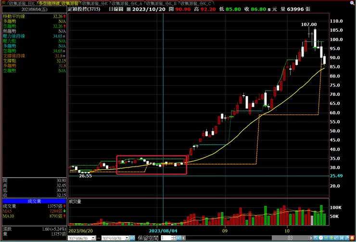This screenshot has height=242, width=356.
Task: Click the blue button next to 保留空間 value
Action: click(178, 238)
